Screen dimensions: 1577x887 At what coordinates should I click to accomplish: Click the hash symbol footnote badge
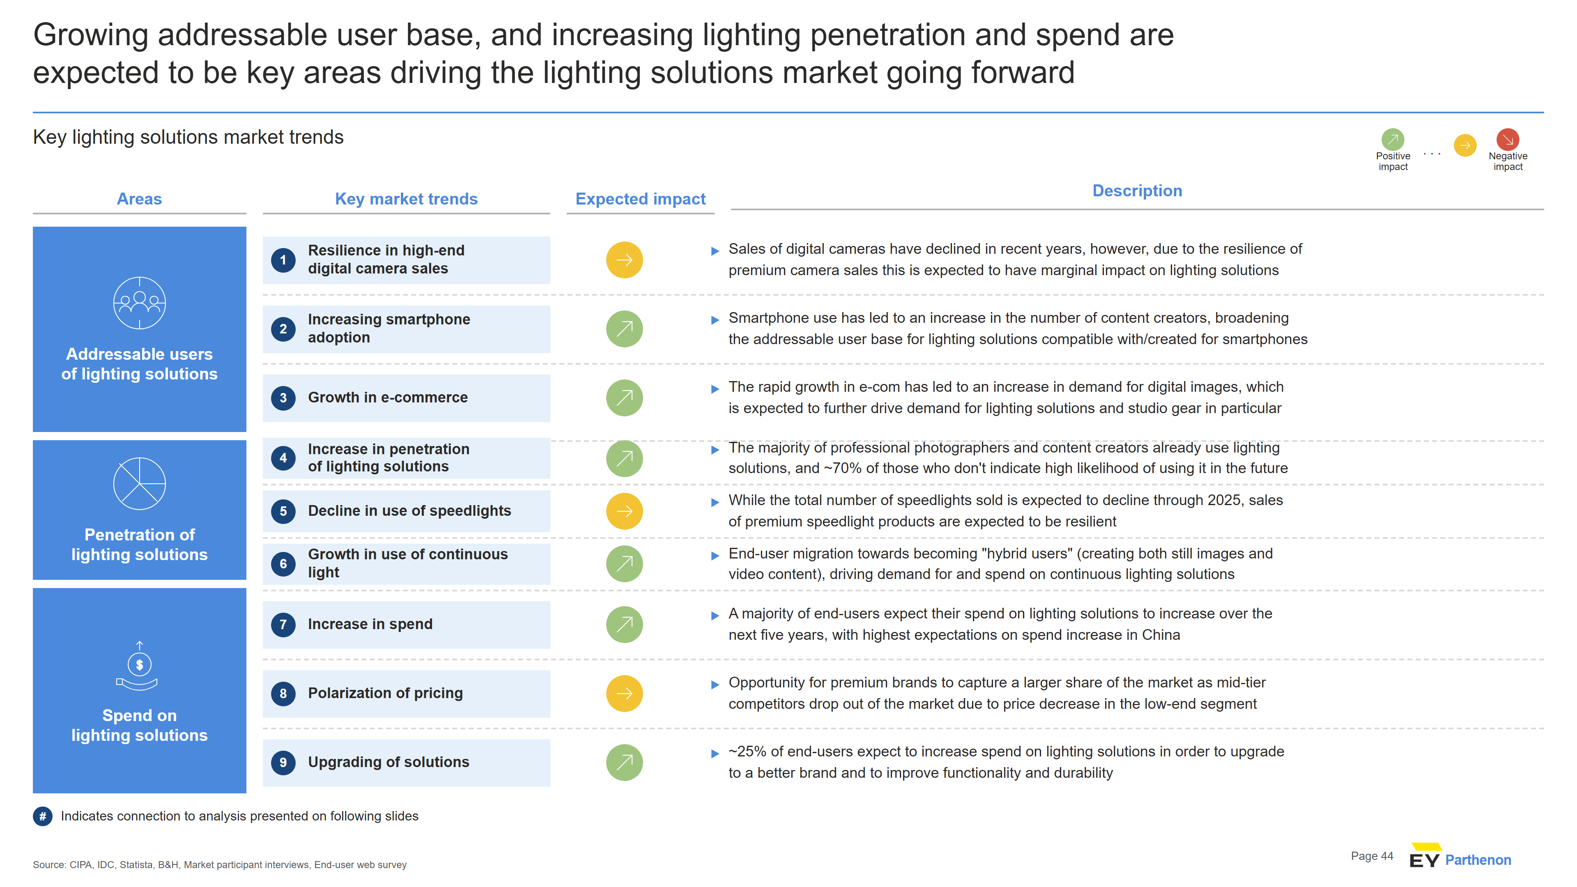pyautogui.click(x=42, y=816)
